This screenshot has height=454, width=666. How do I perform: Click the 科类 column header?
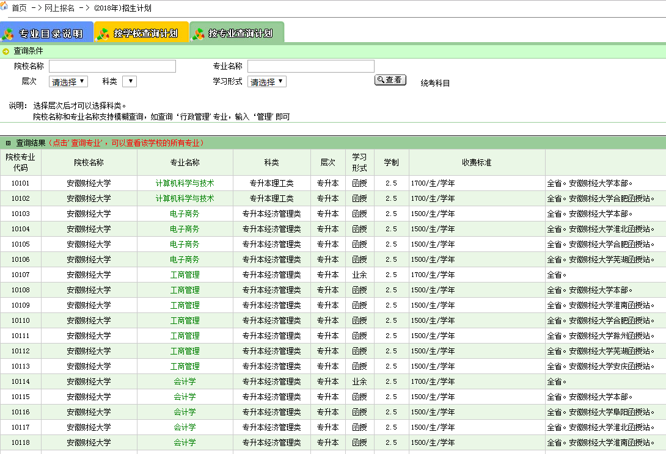click(271, 162)
